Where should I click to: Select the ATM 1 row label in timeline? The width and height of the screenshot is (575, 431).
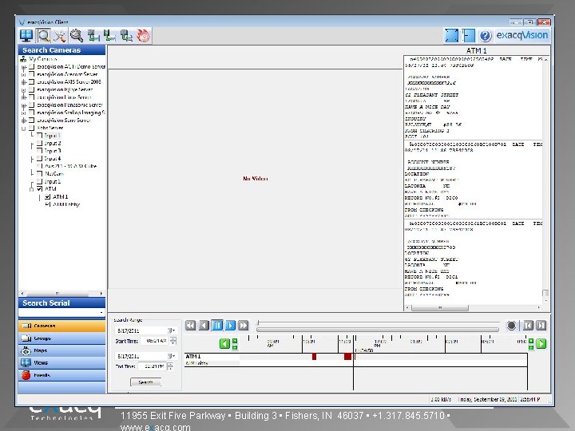193,356
